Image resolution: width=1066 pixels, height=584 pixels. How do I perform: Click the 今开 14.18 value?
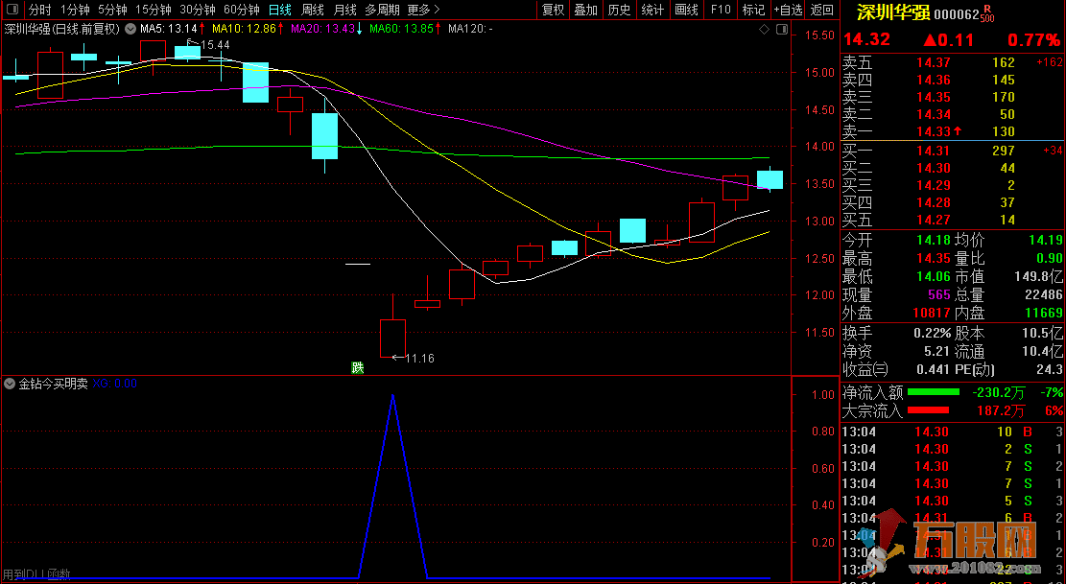pyautogui.click(x=934, y=241)
